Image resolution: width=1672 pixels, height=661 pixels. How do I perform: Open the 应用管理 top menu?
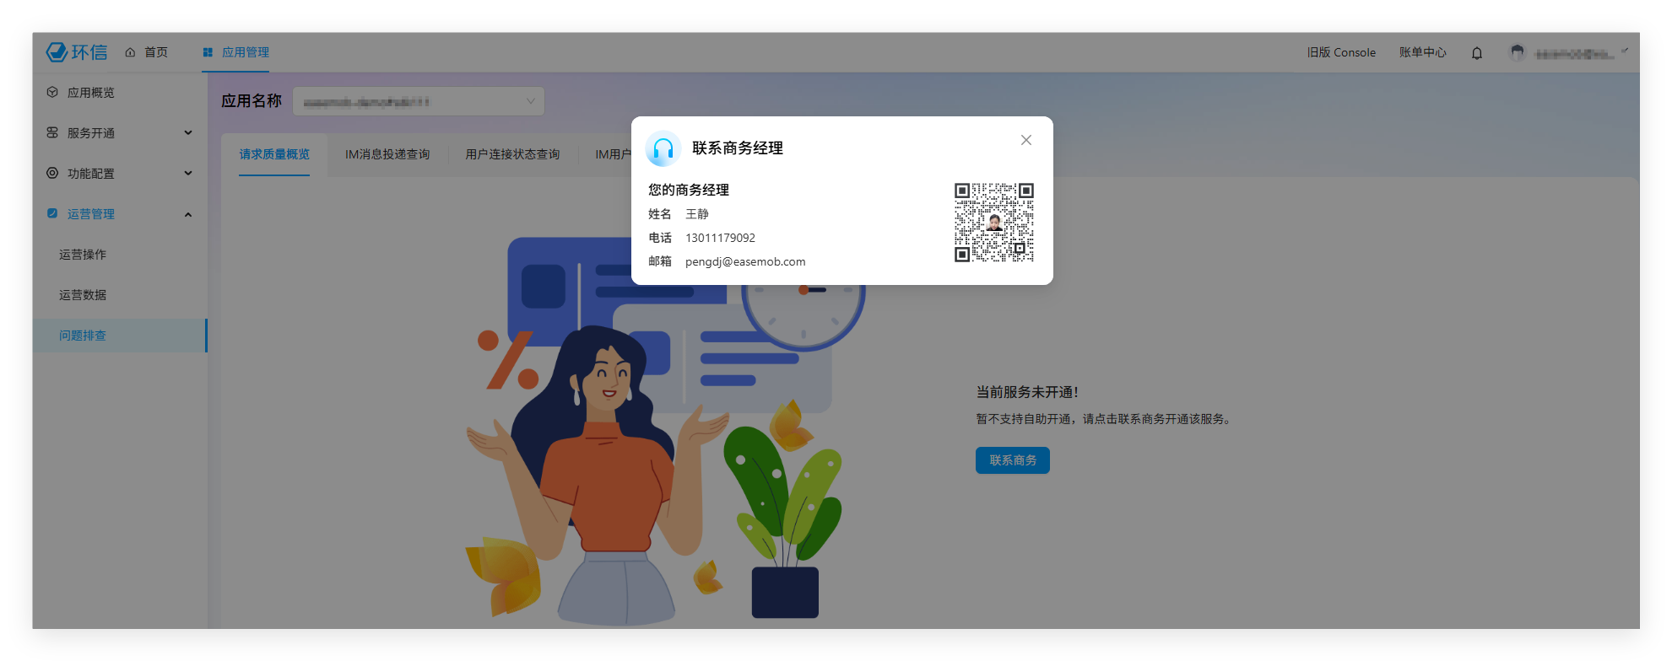point(235,52)
